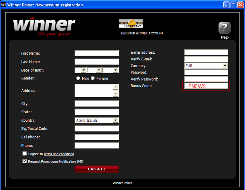Select the Male gender radio button

pyautogui.click(x=78, y=78)
